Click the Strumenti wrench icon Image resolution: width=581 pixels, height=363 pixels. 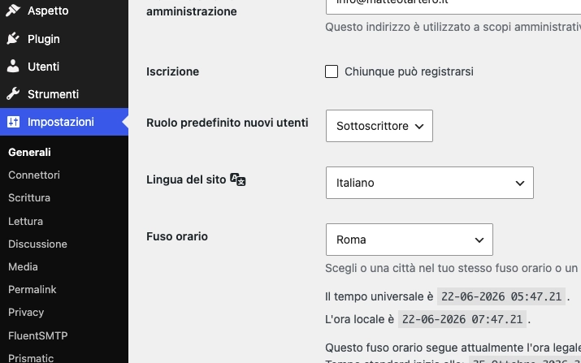coord(13,94)
